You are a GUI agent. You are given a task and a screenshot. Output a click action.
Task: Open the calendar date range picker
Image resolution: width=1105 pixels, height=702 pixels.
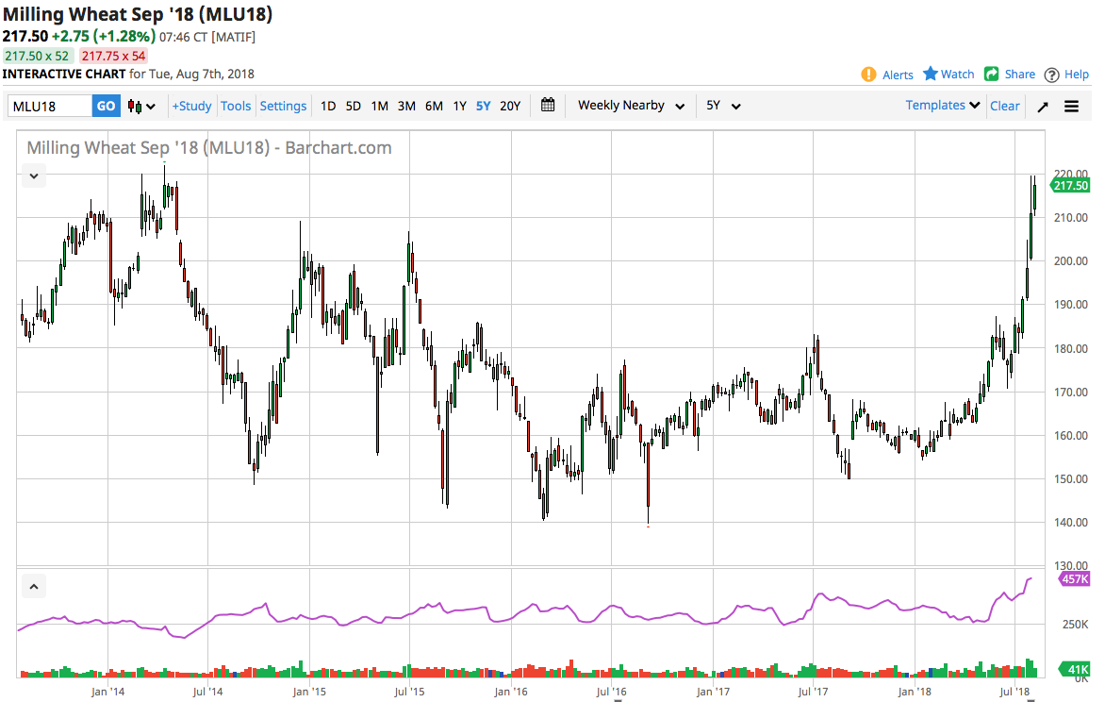548,105
